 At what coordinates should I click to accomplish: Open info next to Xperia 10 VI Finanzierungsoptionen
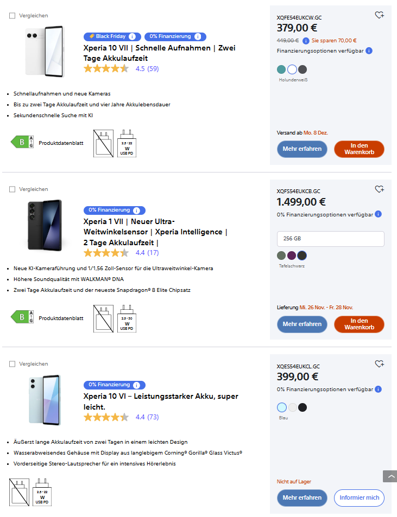coord(378,389)
